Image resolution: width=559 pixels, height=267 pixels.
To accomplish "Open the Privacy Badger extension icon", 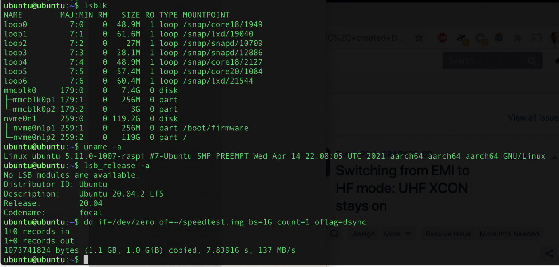I will (x=461, y=37).
